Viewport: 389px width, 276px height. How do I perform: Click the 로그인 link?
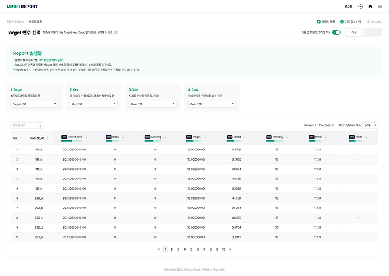click(348, 7)
